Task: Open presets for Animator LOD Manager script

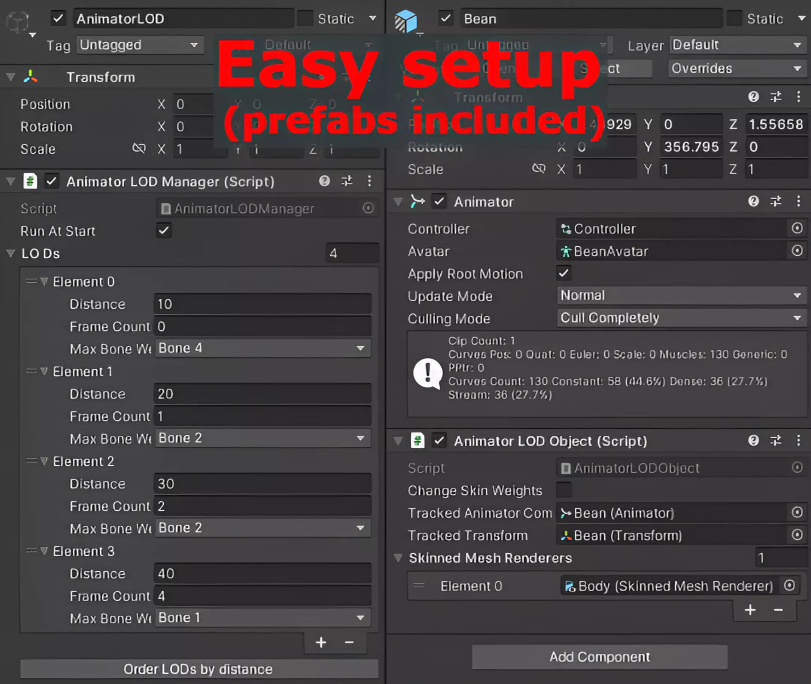Action: coord(347,181)
